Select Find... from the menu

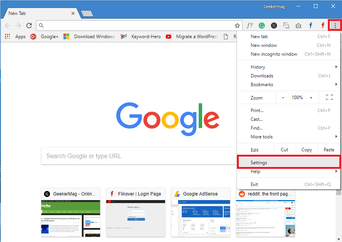289,128
